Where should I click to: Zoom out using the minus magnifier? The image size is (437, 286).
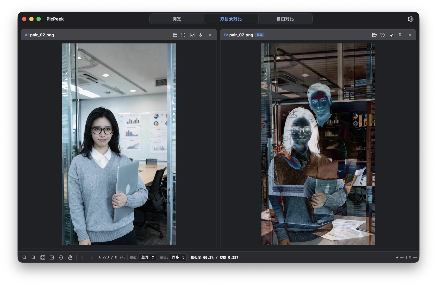click(24, 257)
